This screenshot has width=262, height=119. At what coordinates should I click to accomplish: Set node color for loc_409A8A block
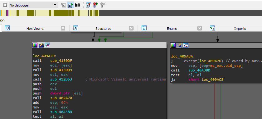(x=173, y=45)
